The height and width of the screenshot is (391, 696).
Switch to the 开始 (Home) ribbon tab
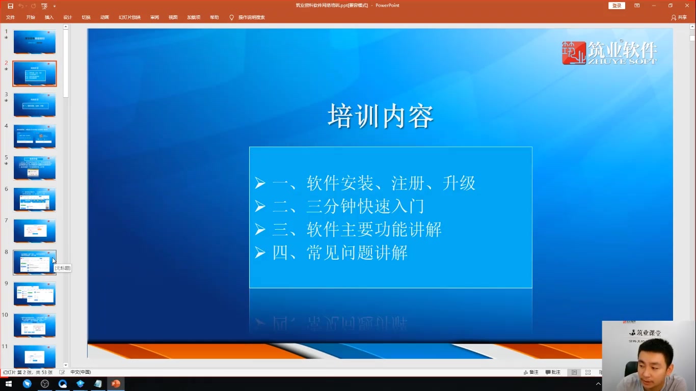31,17
